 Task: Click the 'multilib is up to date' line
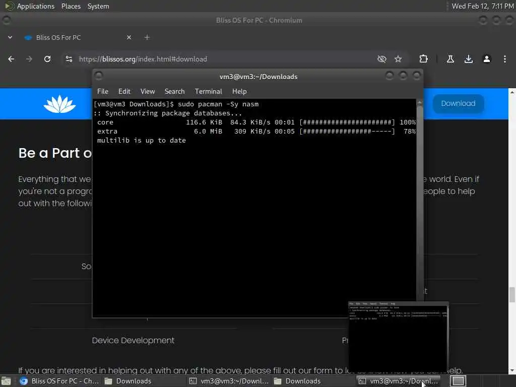pos(142,141)
